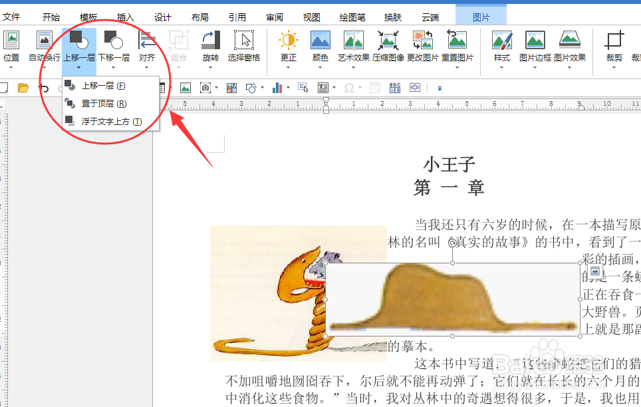Expand the 图片效果 dropdown arrow
The image size is (641, 407).
click(x=569, y=67)
